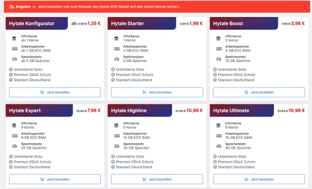Click checkmark icon beside Standort Deutschland in Ultimate

pos(215,167)
